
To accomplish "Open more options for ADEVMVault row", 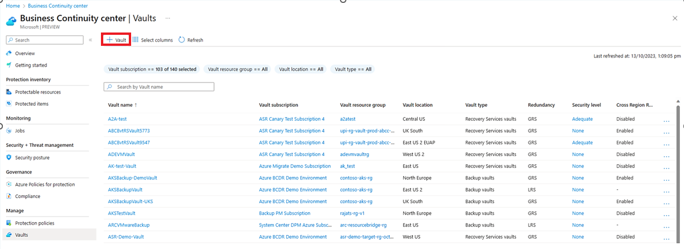I will (x=666, y=157).
